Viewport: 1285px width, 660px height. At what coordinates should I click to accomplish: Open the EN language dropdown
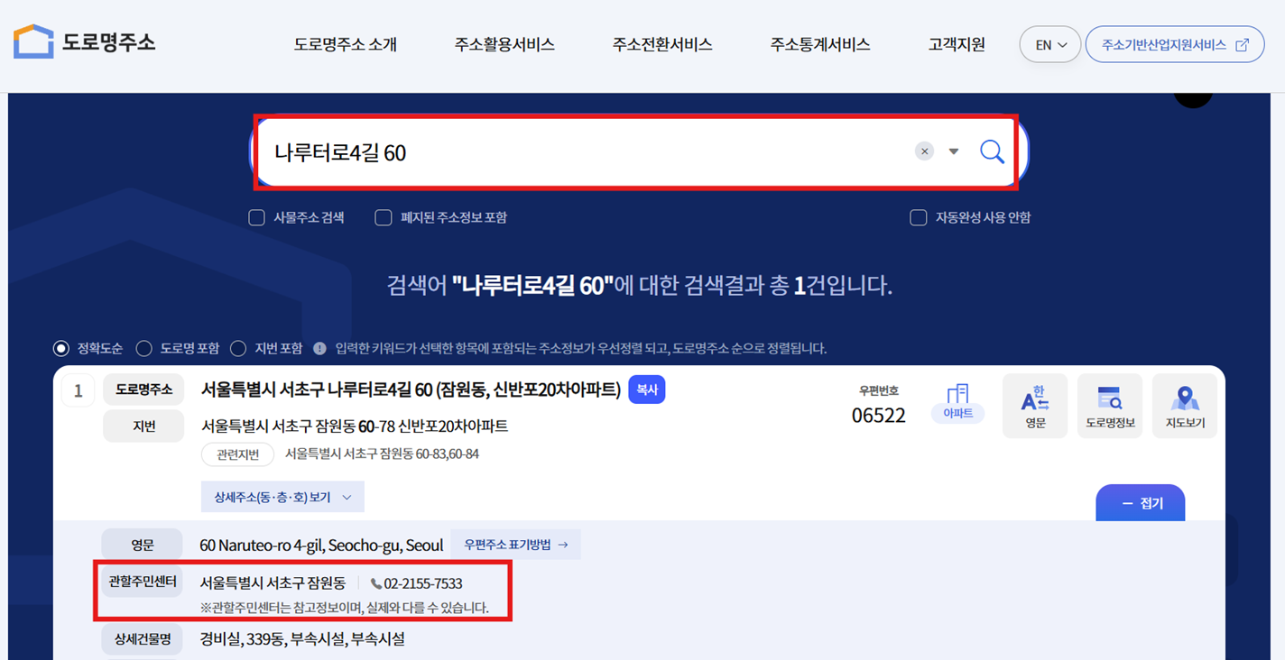(x=1050, y=44)
